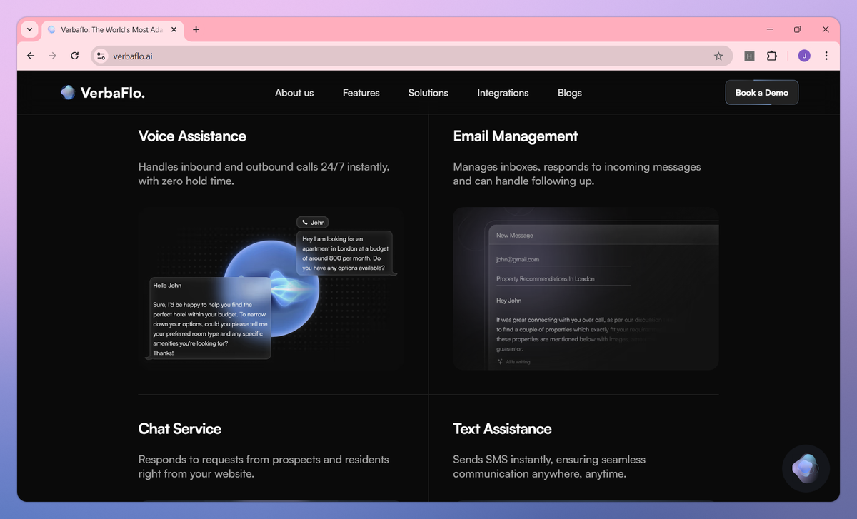
Task: Open the Chrome profile avatar
Action: coord(804,56)
